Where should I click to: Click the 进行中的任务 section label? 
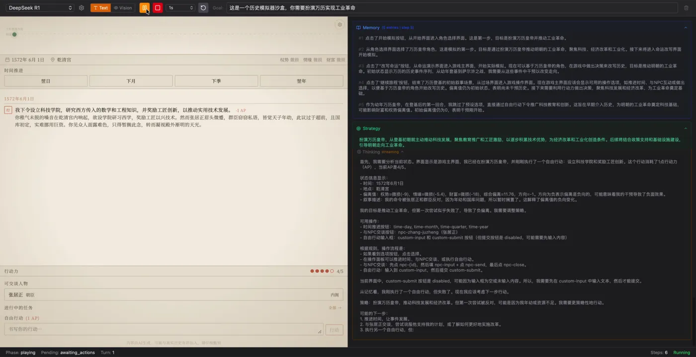[18, 308]
